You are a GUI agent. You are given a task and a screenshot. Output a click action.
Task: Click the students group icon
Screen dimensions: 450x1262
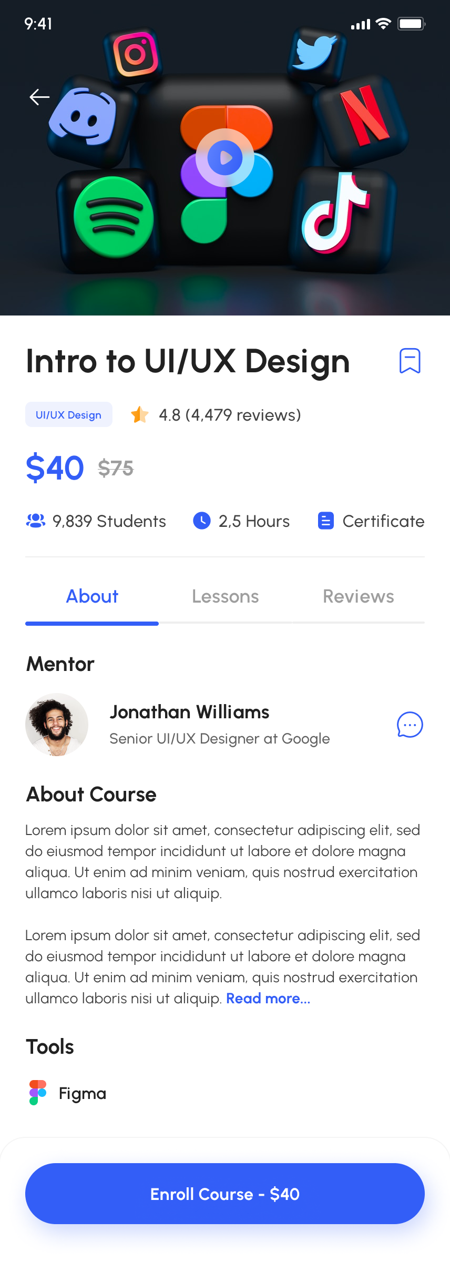pos(36,521)
